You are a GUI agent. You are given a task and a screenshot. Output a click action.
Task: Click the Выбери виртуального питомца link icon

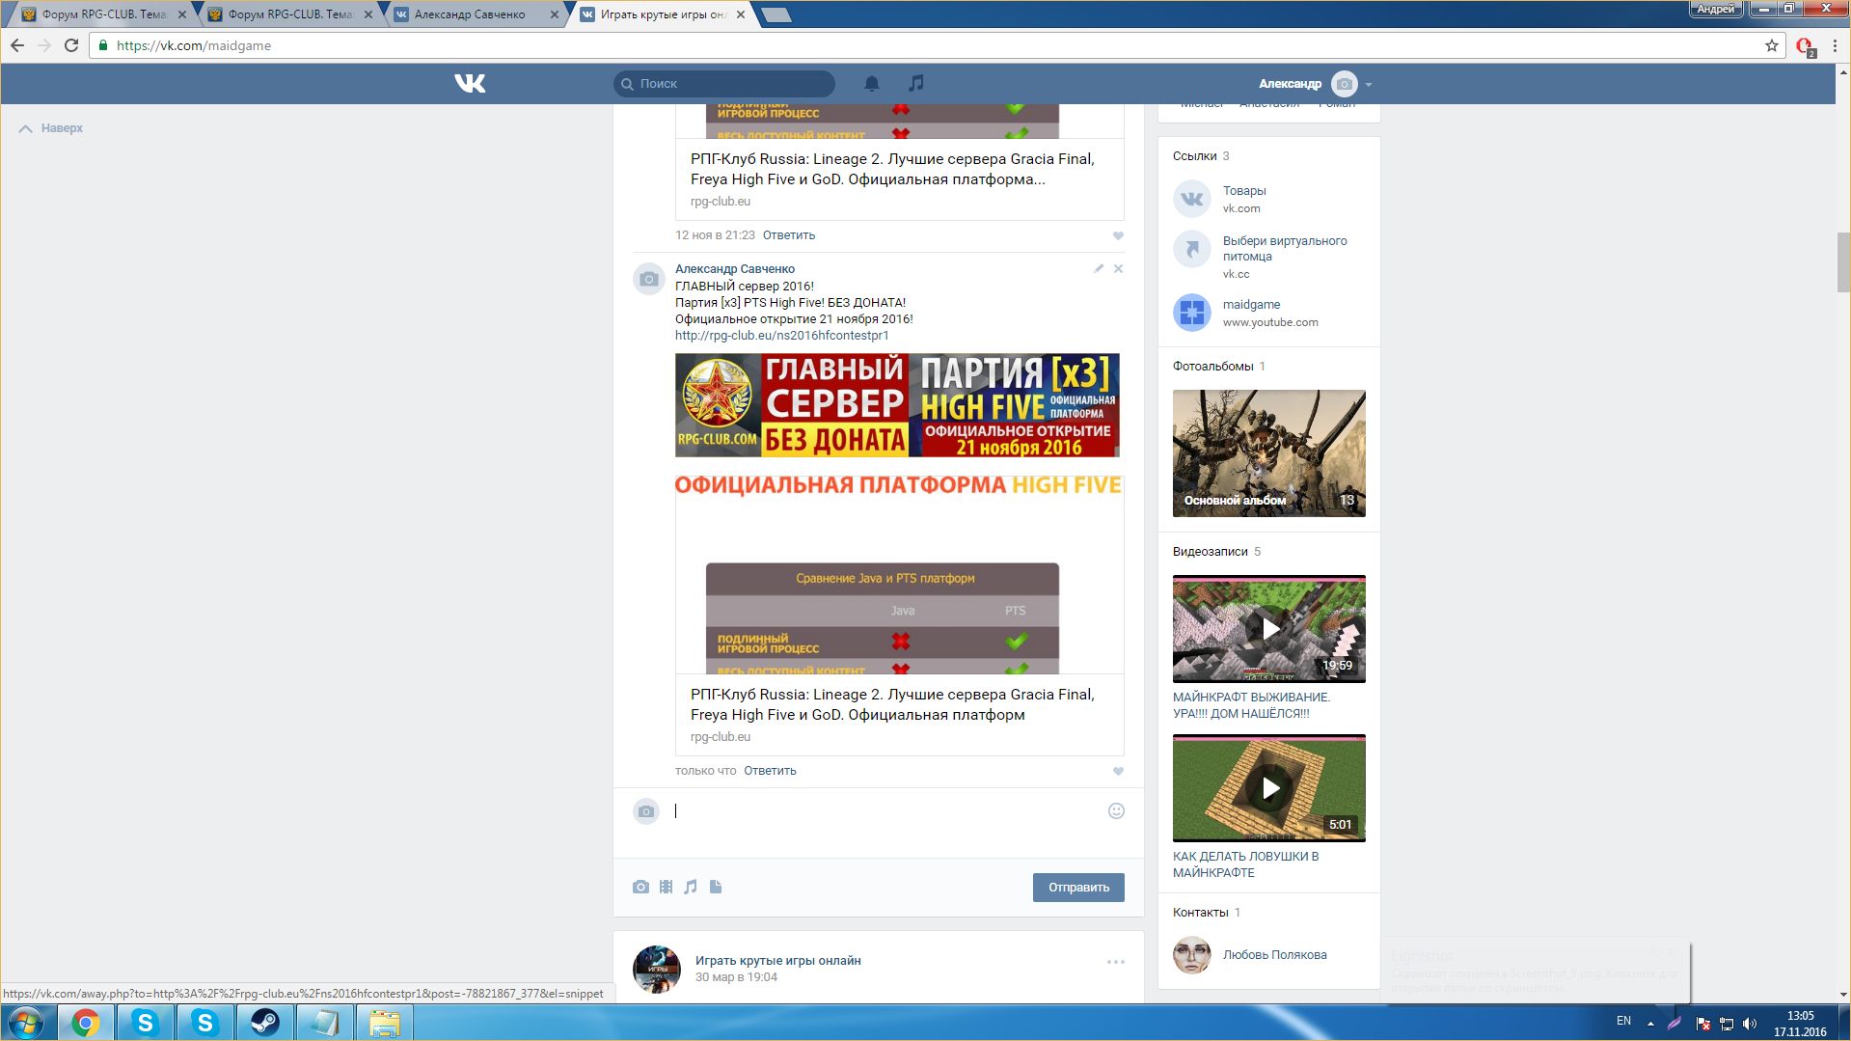(1192, 249)
